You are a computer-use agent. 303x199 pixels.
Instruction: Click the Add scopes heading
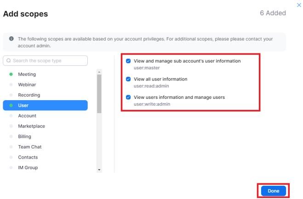click(25, 14)
